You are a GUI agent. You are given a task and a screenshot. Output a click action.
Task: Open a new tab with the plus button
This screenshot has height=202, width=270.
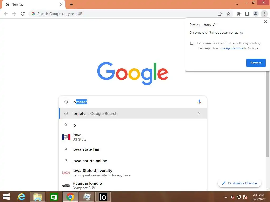coord(71,4)
